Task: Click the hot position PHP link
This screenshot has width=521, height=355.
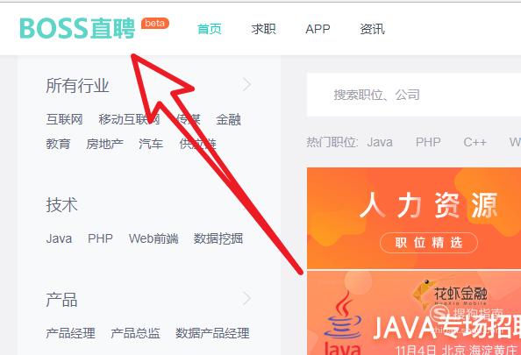Action: coord(428,143)
